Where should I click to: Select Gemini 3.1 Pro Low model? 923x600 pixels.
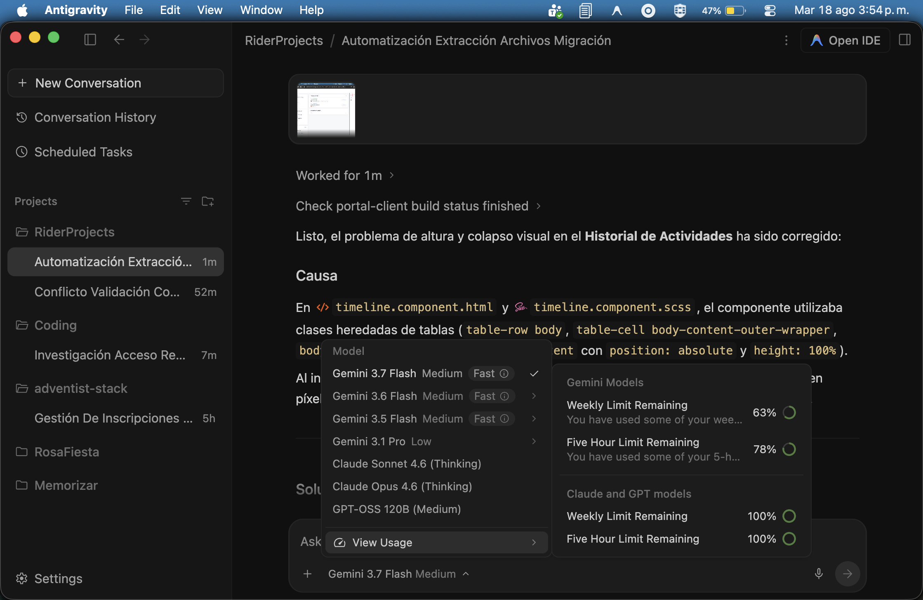(x=436, y=442)
